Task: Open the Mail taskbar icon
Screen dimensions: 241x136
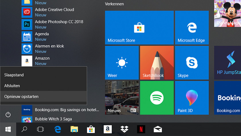Action: [158, 129]
